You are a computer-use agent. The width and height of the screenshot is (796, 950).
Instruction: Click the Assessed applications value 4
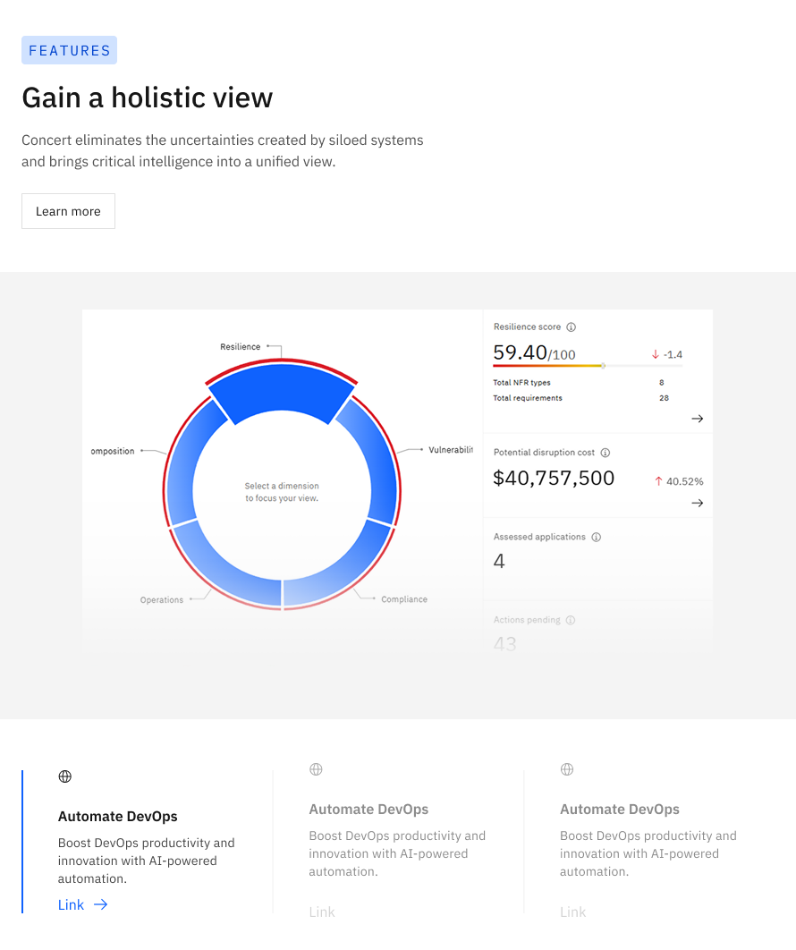[499, 561]
